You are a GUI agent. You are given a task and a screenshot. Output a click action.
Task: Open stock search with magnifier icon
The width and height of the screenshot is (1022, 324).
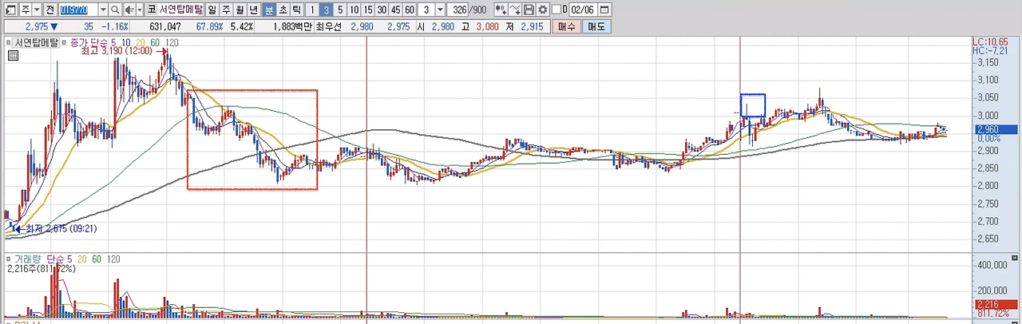116,10
